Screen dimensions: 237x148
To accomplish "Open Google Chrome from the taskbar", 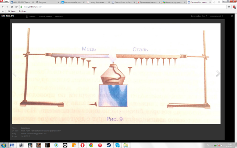I will tap(91, 145).
